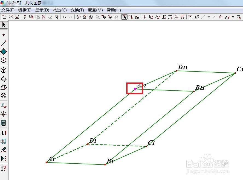Copy the selected object
The width and height of the screenshot is (243, 180).
click(31, 17)
